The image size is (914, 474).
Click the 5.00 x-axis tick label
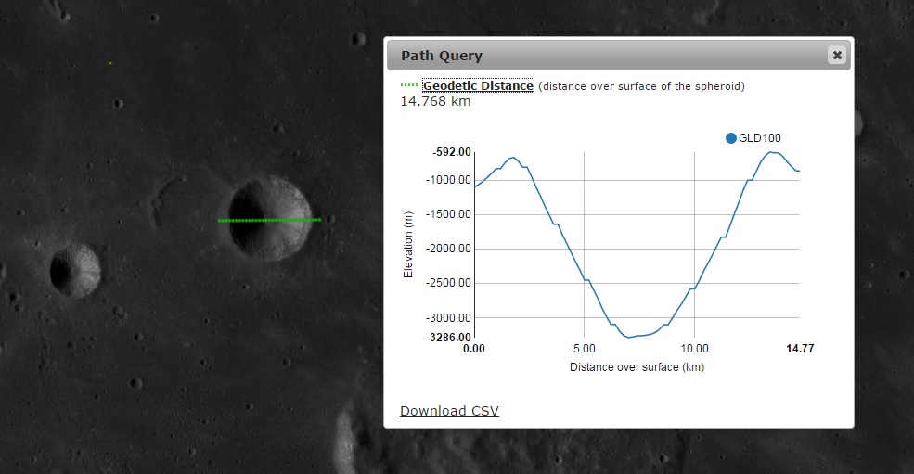[583, 348]
